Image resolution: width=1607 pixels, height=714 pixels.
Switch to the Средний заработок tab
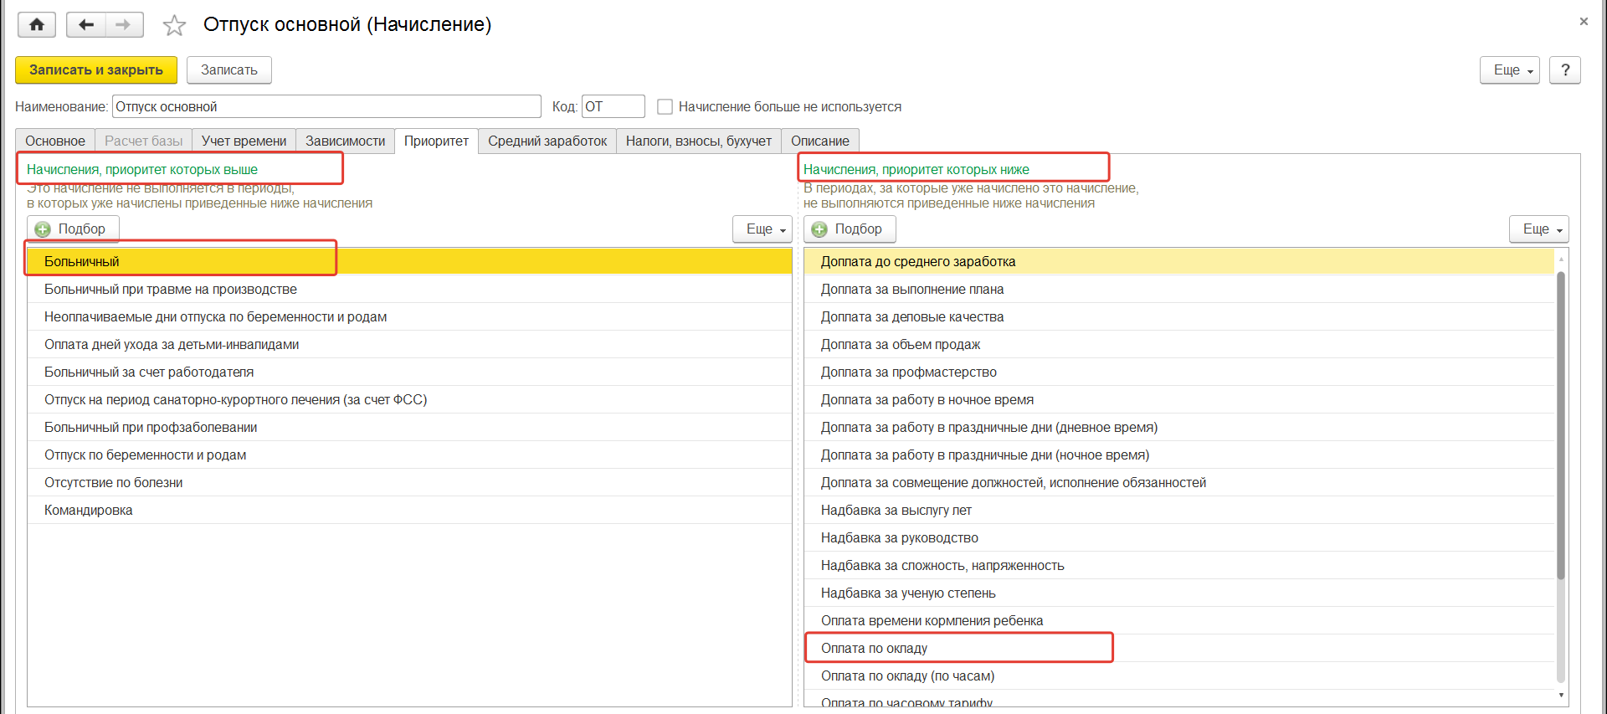pyautogui.click(x=547, y=141)
